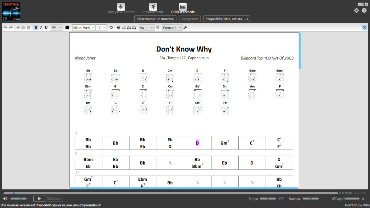Click Propriétés (titre, artiste, ...) button
This screenshot has width=370, height=208.
coord(227,19)
